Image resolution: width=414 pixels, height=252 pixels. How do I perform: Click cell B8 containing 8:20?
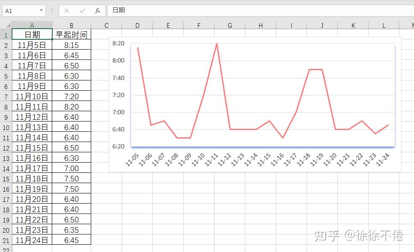(x=71, y=107)
